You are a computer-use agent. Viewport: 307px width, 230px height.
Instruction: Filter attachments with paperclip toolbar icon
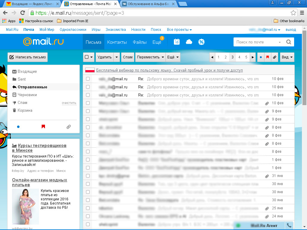[275, 57]
